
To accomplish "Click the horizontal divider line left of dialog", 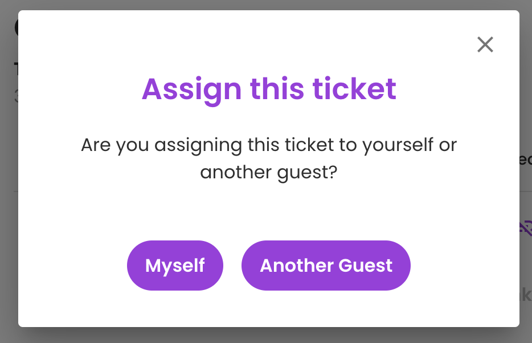I will pos(16,191).
